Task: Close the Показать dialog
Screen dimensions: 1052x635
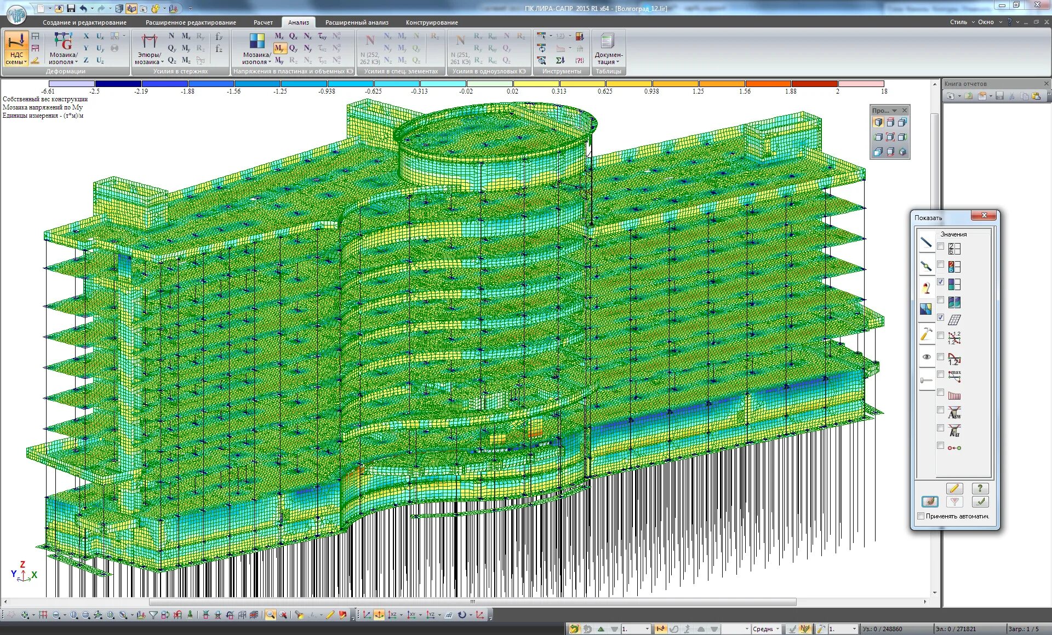Action: 984,216
